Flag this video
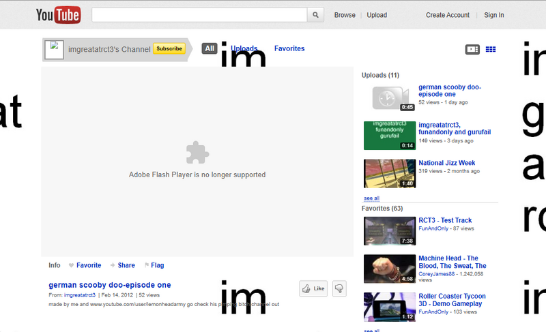Image resolution: width=546 pixels, height=332 pixels. click(154, 265)
